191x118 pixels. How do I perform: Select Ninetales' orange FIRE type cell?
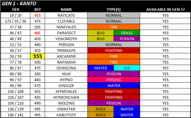[x=114, y=27]
